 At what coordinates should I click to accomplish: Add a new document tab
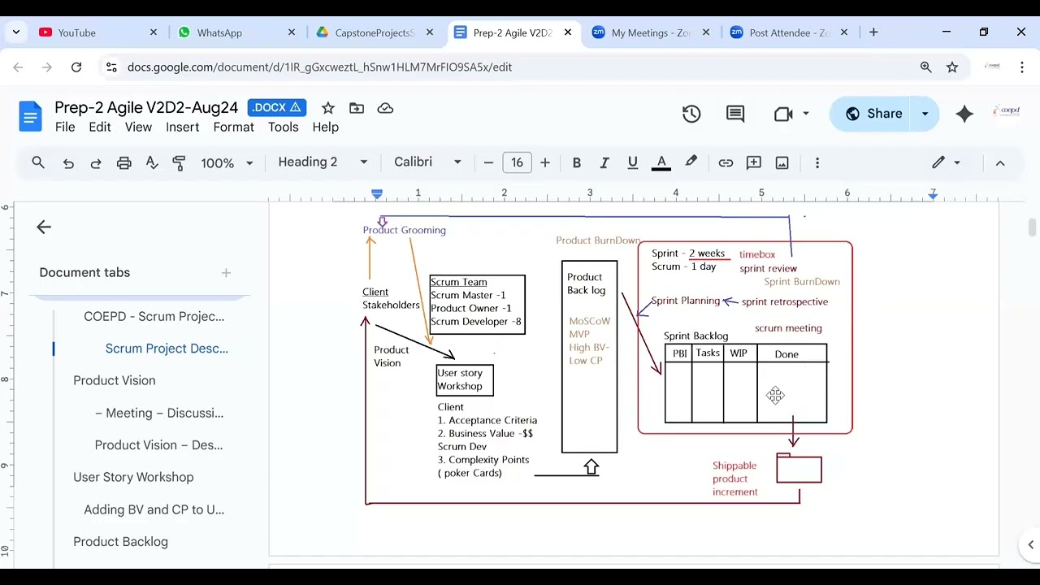[226, 273]
